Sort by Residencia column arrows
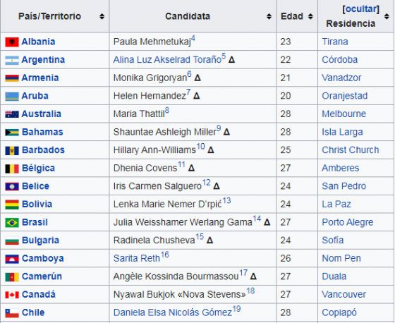 point(387,17)
